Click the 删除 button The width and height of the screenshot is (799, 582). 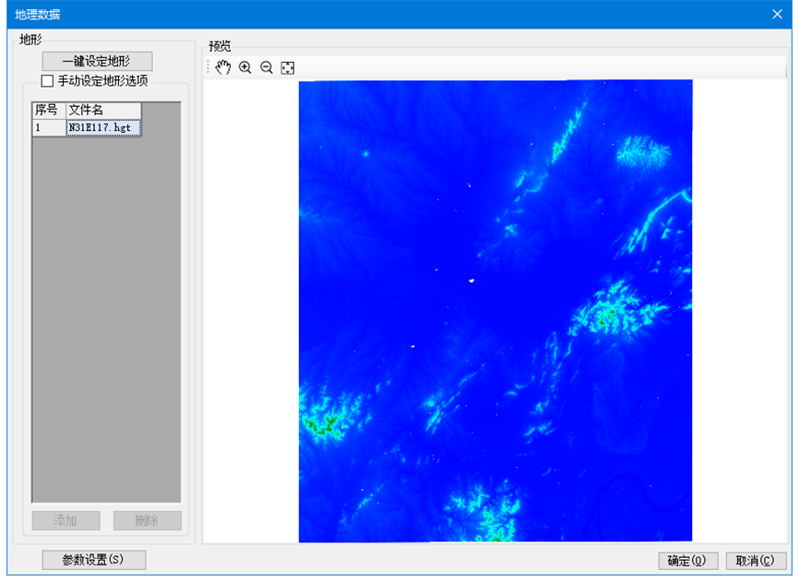(147, 521)
